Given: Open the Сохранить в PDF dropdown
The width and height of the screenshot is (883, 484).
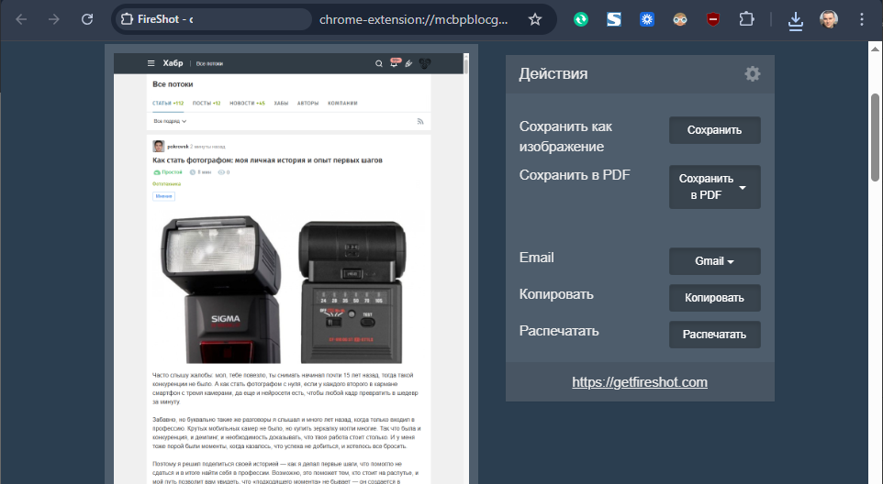Looking at the screenshot, I should (x=715, y=187).
